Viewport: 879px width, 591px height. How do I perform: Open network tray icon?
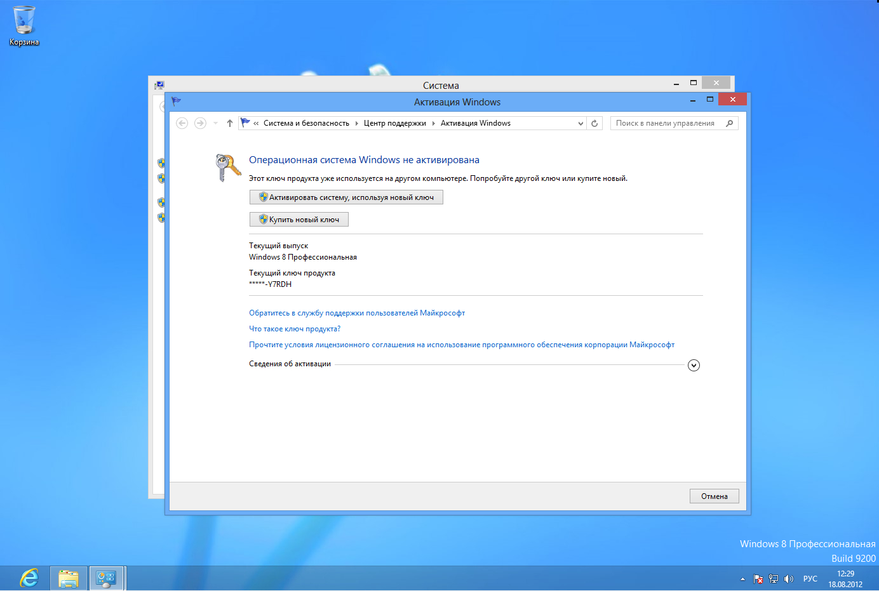774,579
